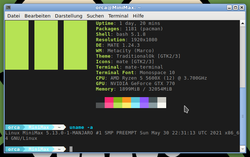This screenshot has width=250, height=157.
Task: Click the scrollbar down arrow
Action: tap(243, 149)
